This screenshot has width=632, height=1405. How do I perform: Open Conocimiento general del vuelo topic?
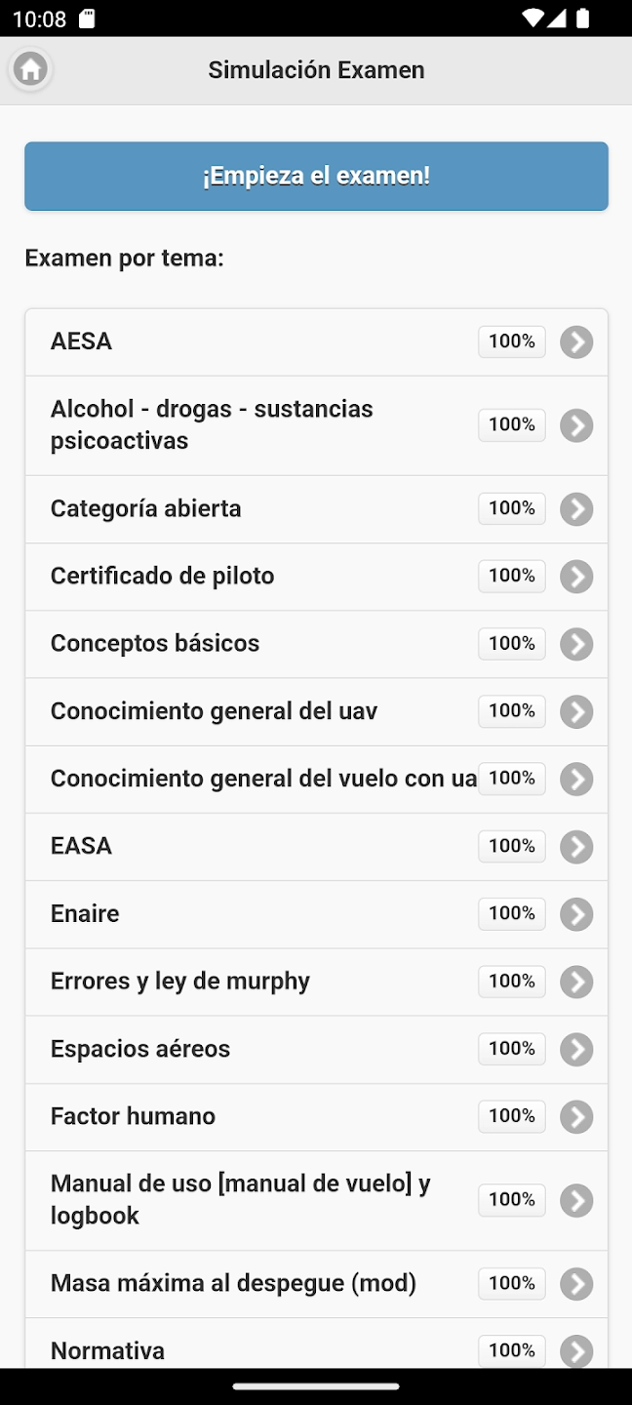pos(263,779)
